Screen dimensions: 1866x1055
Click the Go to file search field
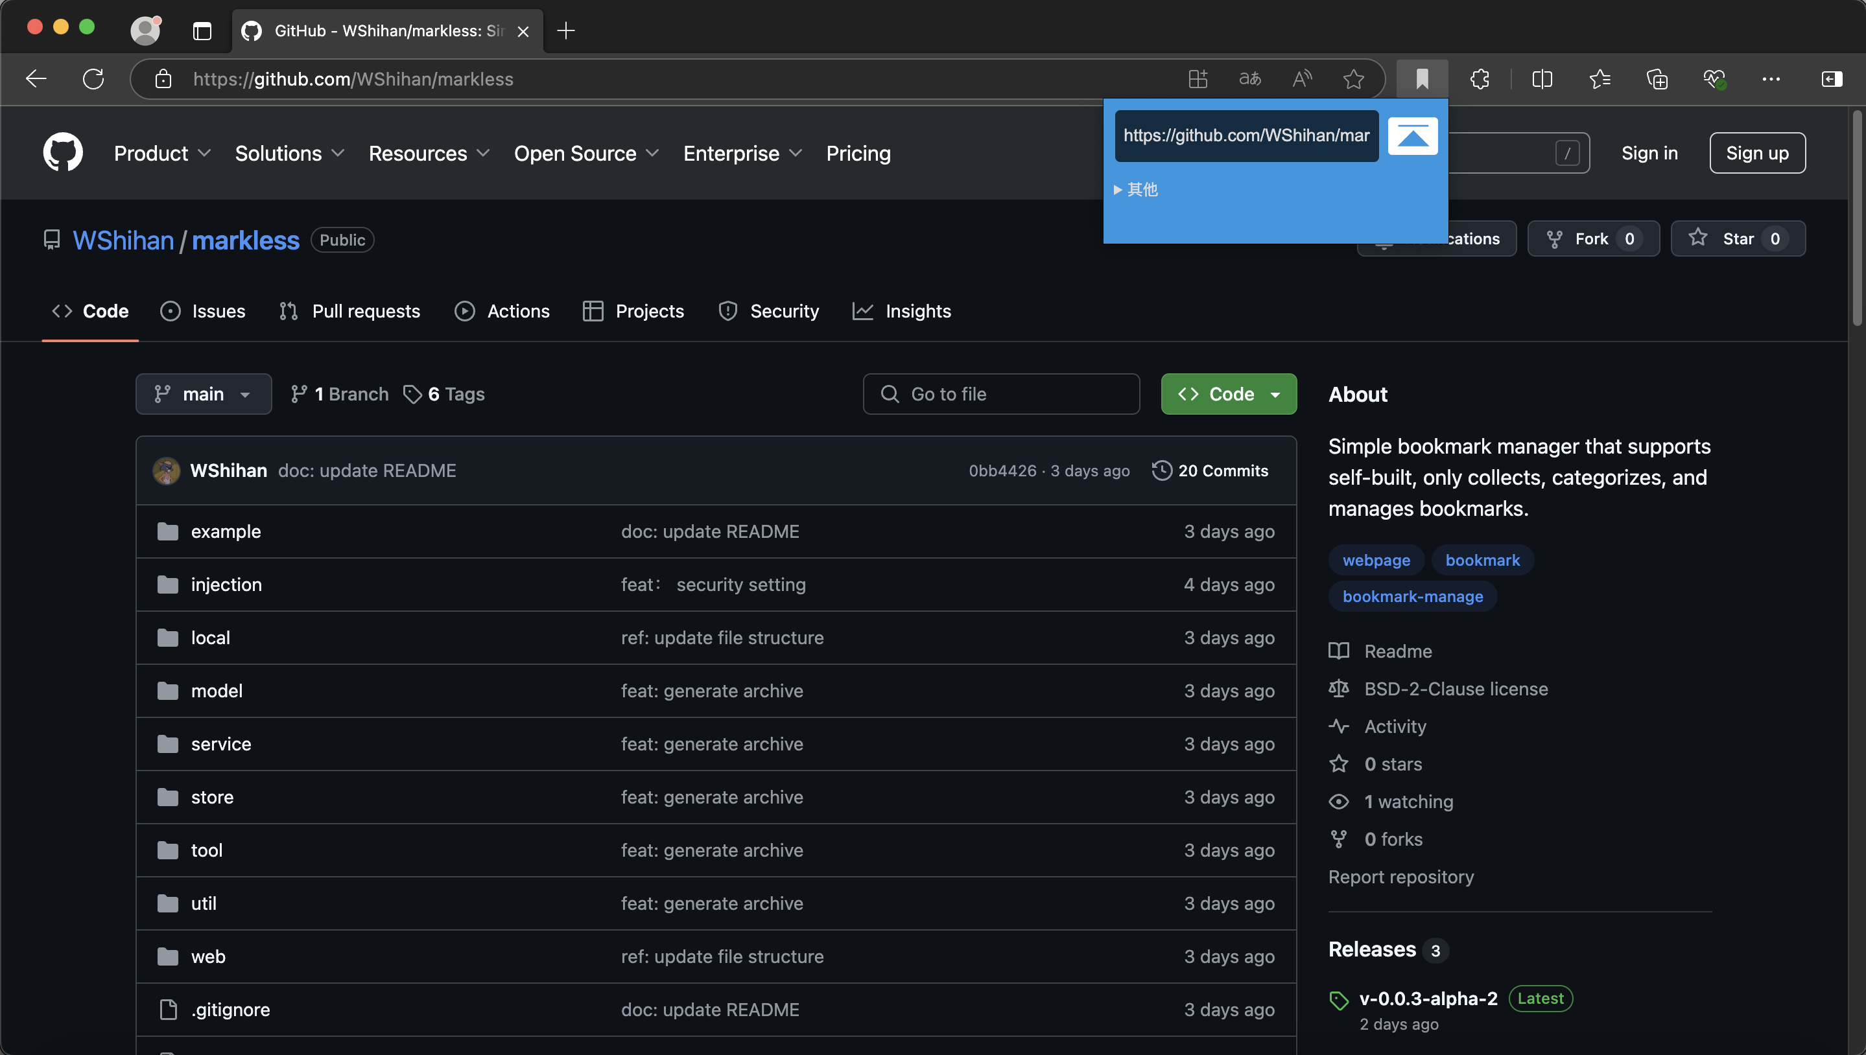[x=1001, y=393]
